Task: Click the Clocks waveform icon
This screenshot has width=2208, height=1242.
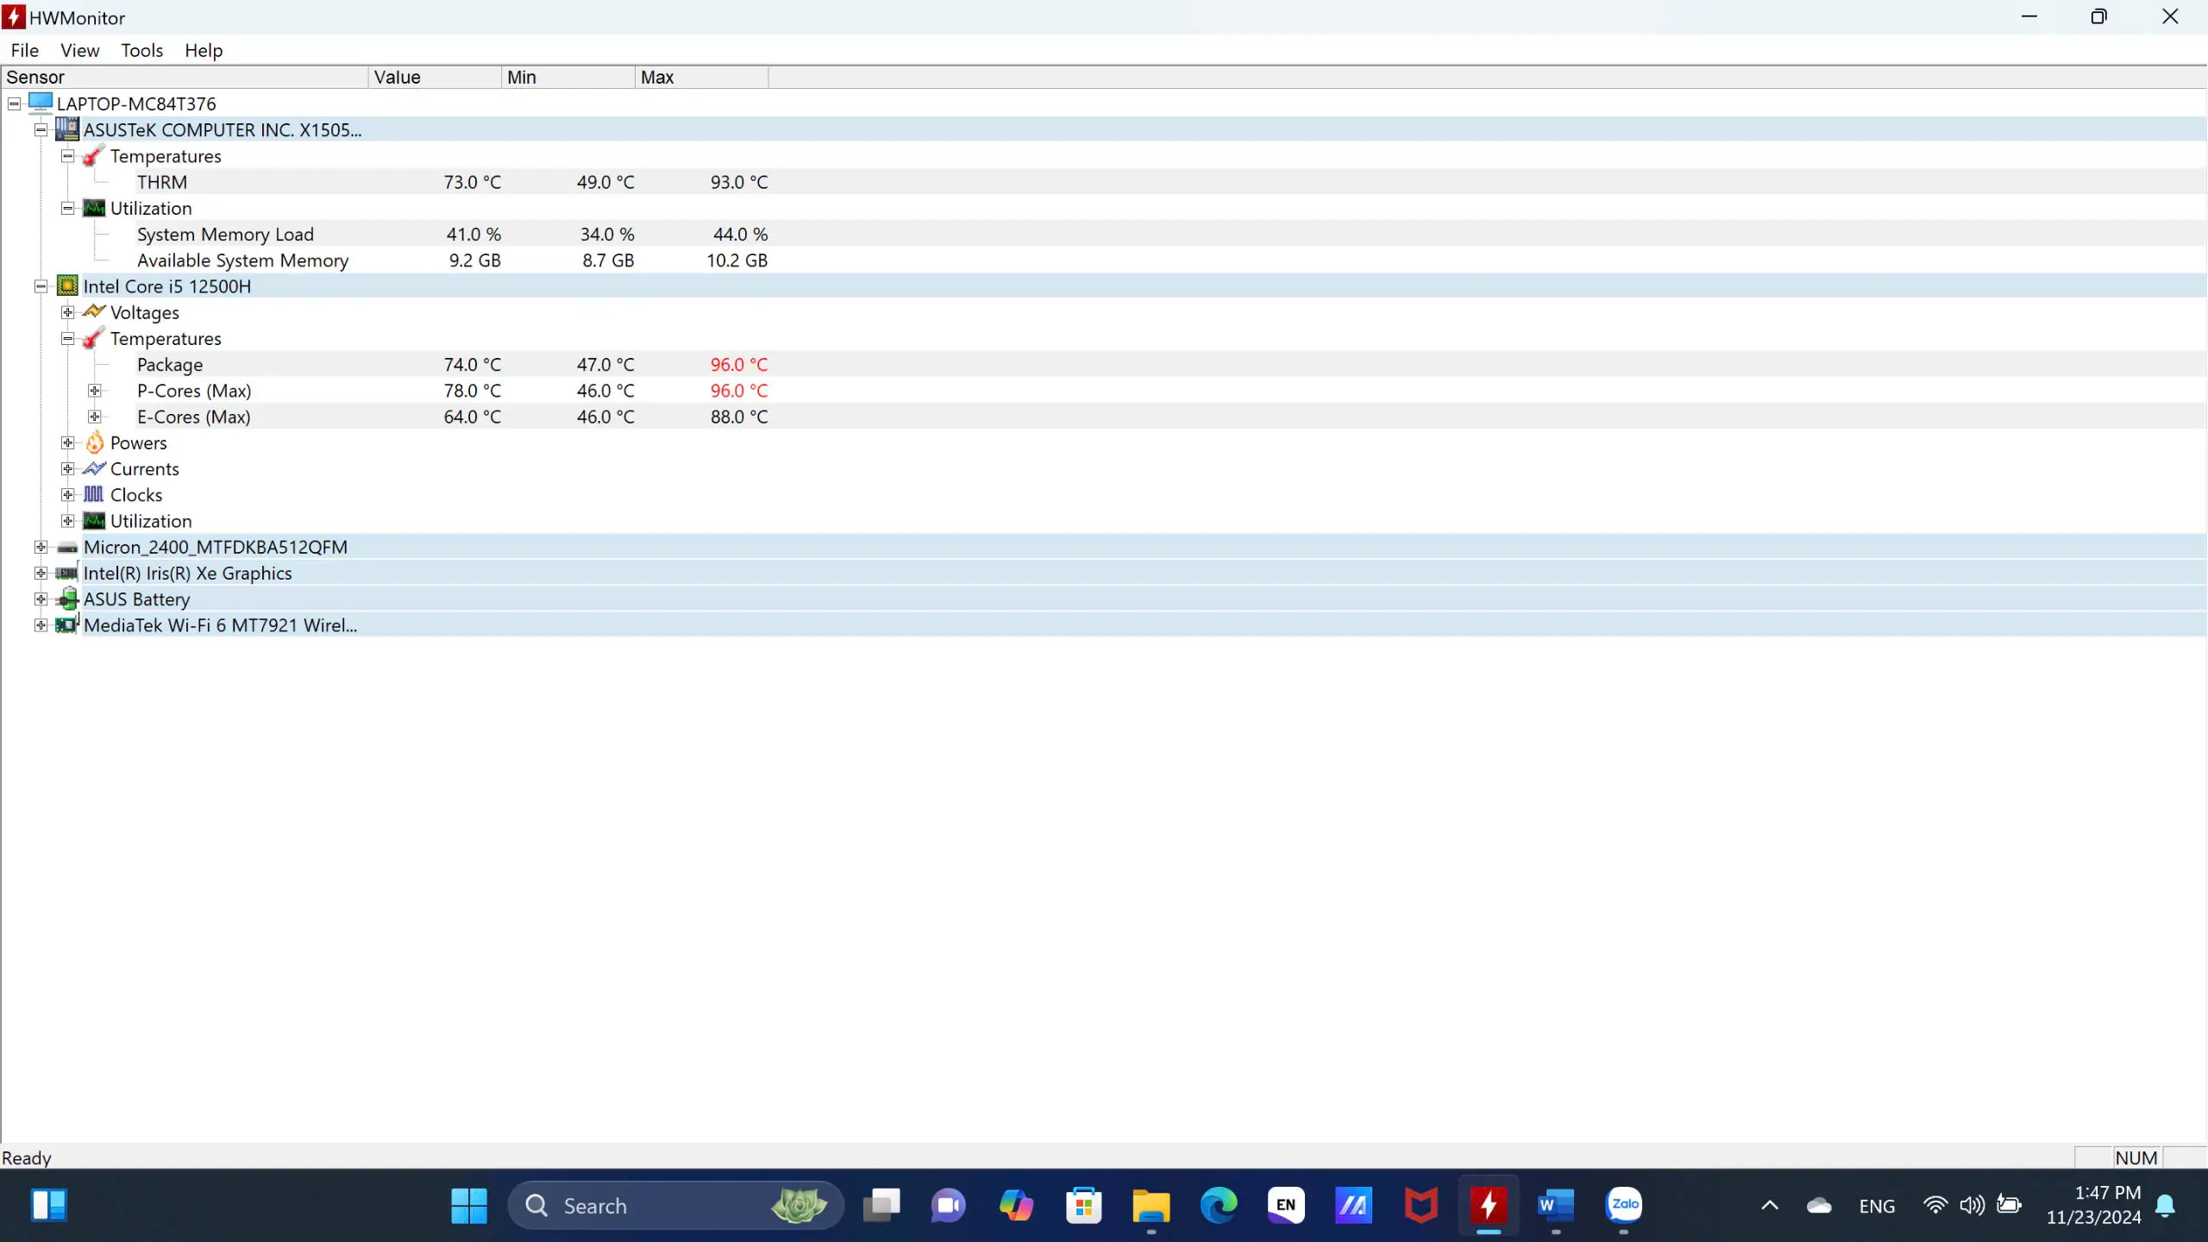Action: 94,494
